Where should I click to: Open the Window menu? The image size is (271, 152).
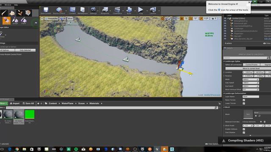coord(8,5)
